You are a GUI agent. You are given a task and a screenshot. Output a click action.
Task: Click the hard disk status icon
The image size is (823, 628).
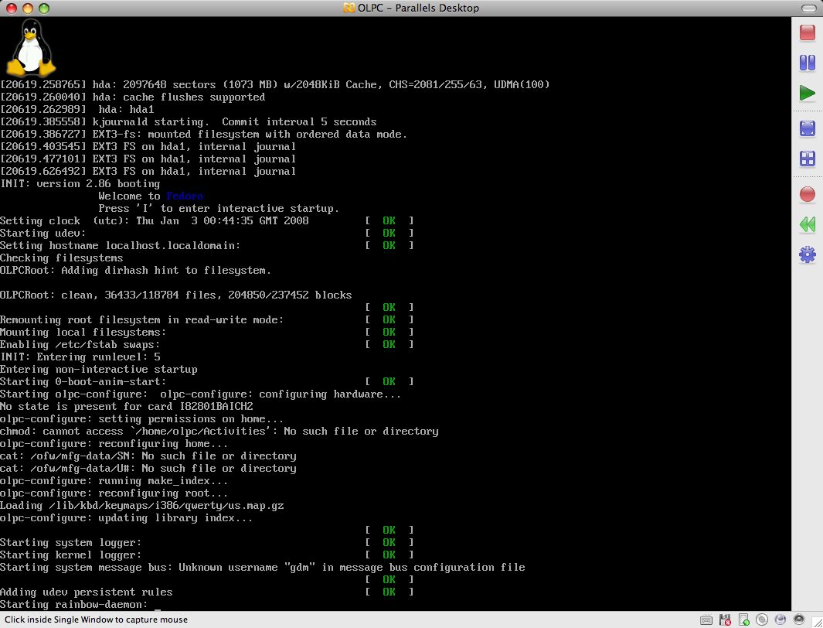tap(744, 619)
